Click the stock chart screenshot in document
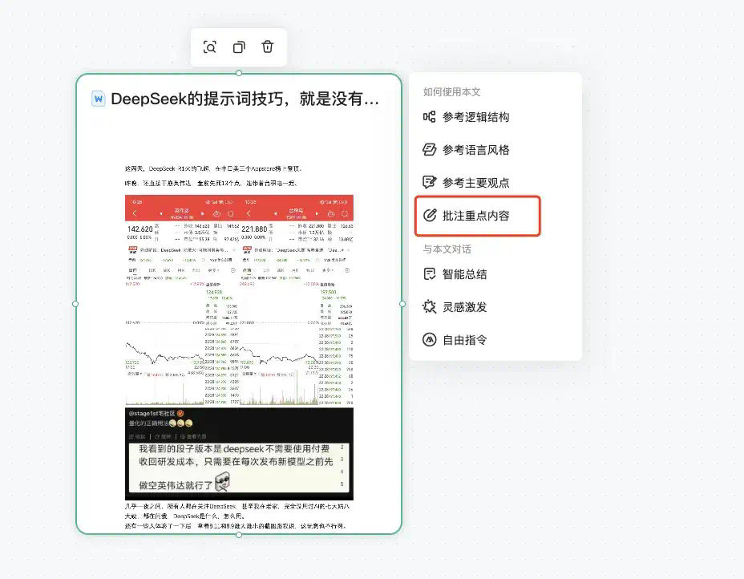This screenshot has height=579, width=744. (239, 301)
